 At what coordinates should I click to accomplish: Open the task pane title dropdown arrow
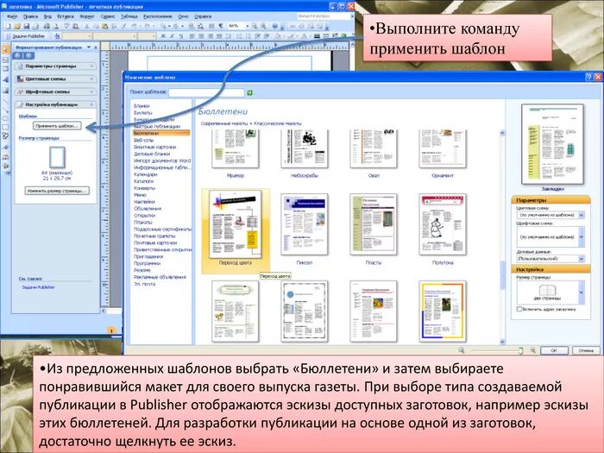pyautogui.click(x=89, y=47)
